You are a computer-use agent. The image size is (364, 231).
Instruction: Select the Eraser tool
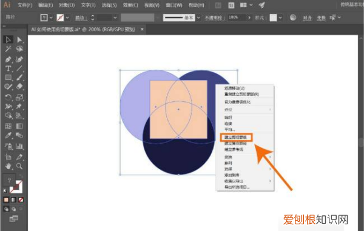(19, 87)
